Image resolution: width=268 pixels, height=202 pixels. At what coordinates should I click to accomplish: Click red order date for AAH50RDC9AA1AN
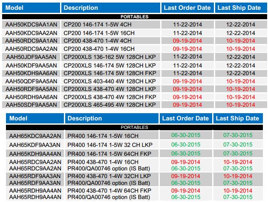[x=187, y=41]
